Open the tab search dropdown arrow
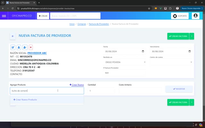 pyautogui.click(x=3, y=3)
